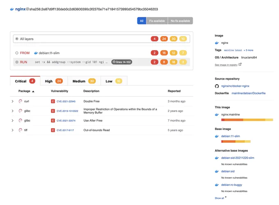Click the external link icon by See image in registry
Viewport: 279px width, 205px height.
coord(240,64)
